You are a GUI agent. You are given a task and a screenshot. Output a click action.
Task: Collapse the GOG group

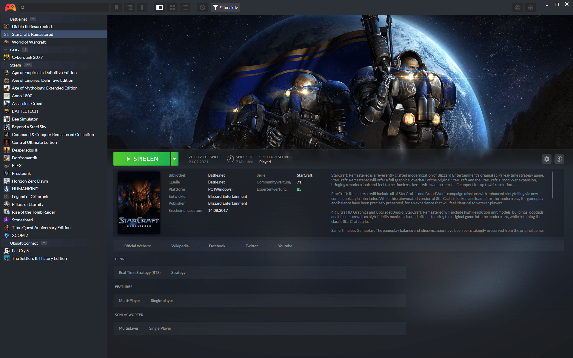(5, 50)
